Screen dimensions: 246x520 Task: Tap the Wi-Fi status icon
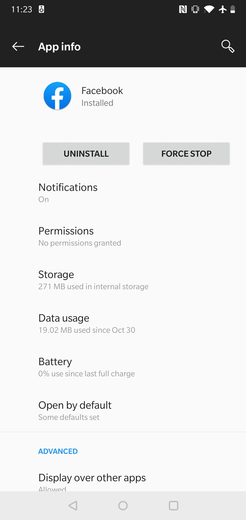209,9
